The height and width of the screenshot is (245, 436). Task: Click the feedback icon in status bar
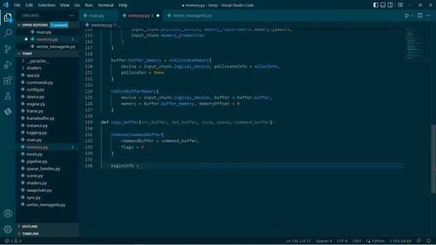point(419,241)
